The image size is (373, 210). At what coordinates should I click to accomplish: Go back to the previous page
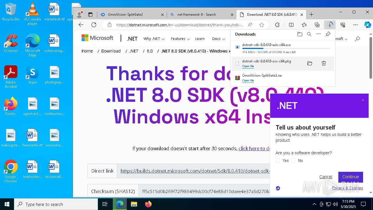(x=81, y=25)
